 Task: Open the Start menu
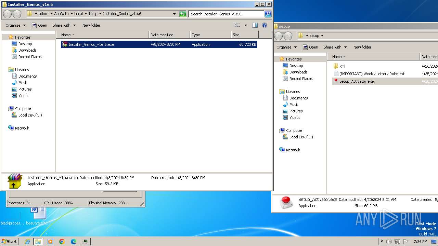click(10, 242)
